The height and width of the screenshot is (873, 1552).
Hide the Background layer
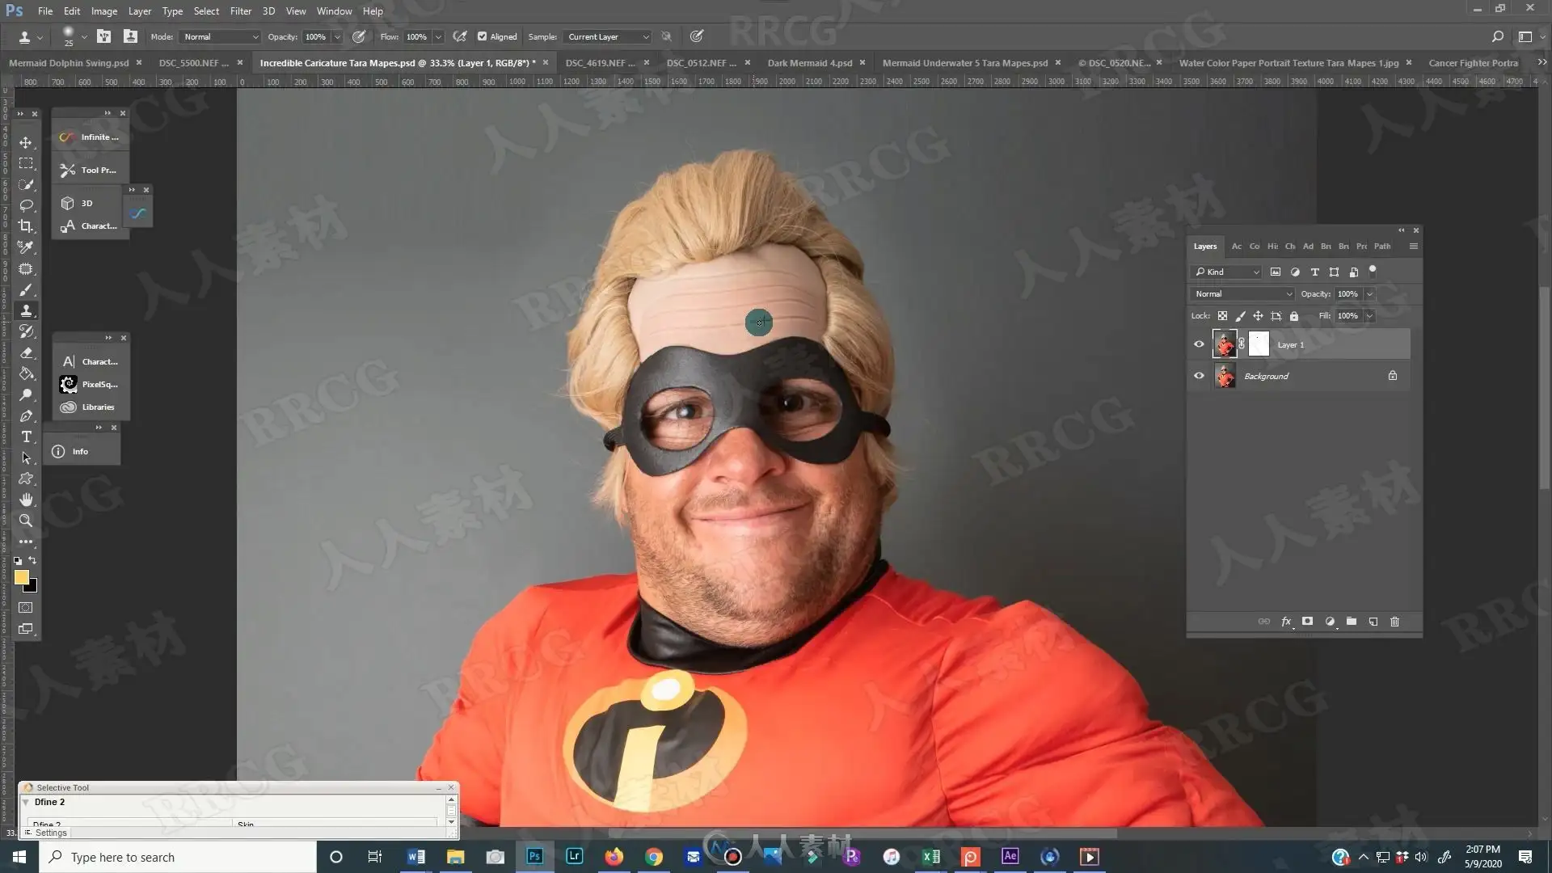(1199, 376)
